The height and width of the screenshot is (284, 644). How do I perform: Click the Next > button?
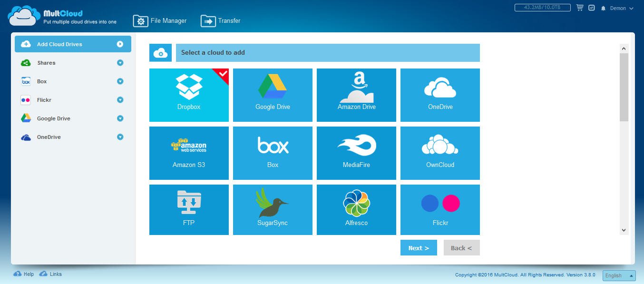tap(419, 248)
